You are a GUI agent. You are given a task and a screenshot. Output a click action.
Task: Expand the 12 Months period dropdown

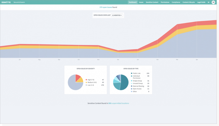(x=117, y=15)
